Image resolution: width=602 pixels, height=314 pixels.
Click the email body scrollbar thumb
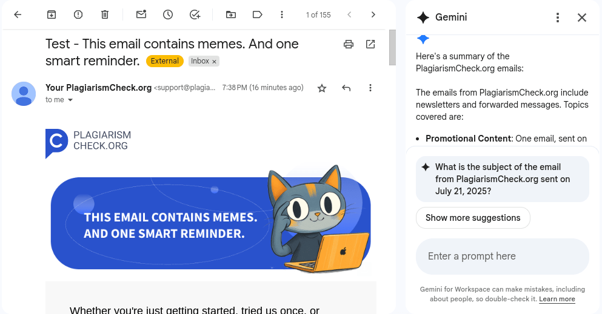pos(392,47)
